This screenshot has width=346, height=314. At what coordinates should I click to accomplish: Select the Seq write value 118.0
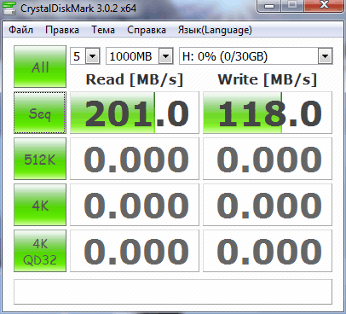[268, 113]
